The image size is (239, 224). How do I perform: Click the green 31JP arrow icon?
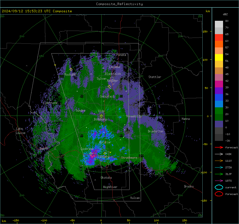coord(219,174)
